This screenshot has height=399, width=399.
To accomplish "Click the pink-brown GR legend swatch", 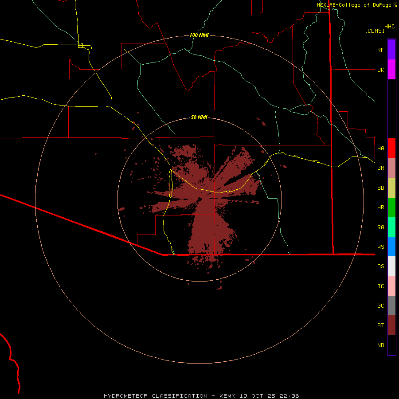I will (391, 168).
